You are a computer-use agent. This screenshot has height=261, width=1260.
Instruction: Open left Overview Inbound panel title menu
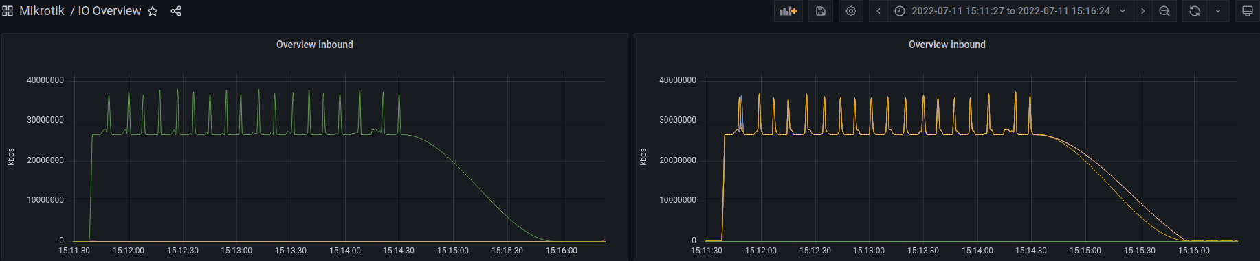tap(315, 45)
